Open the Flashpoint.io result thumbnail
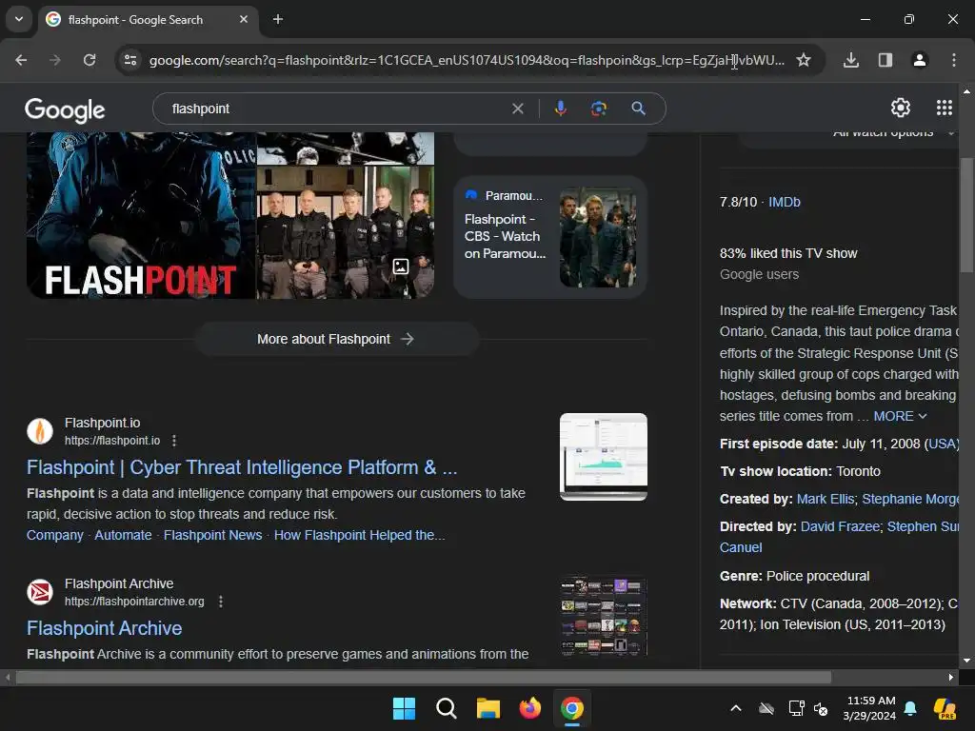 tap(603, 457)
